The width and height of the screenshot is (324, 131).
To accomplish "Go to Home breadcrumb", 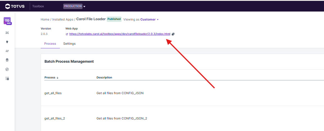I will [x=45, y=19].
